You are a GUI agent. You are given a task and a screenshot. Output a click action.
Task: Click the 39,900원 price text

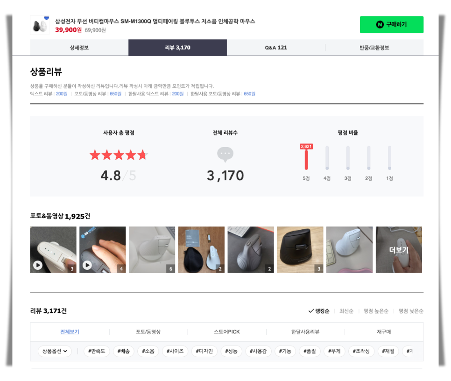point(69,30)
